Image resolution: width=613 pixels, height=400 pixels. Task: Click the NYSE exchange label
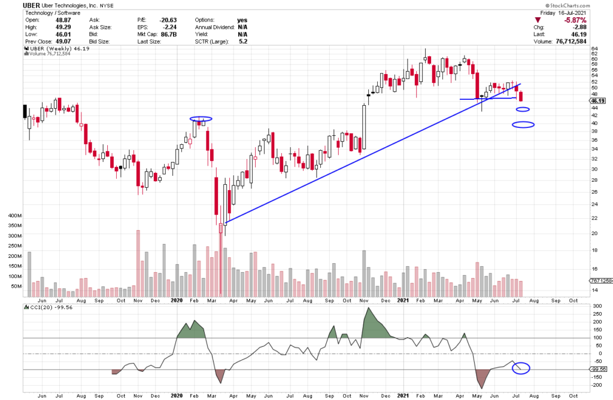point(107,6)
